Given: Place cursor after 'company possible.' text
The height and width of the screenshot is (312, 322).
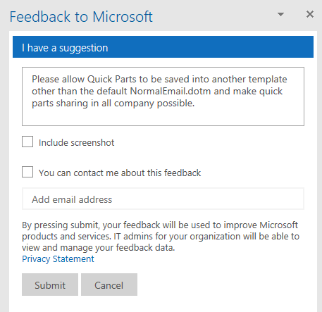Looking at the screenshot, I should coord(195,104).
